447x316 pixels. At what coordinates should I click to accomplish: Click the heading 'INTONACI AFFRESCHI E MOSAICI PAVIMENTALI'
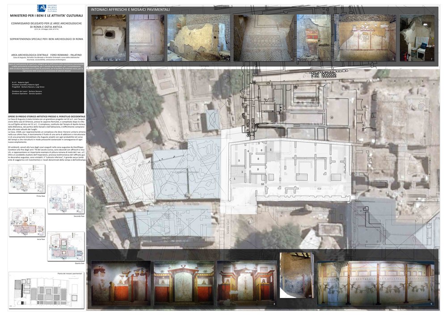pos(130,10)
